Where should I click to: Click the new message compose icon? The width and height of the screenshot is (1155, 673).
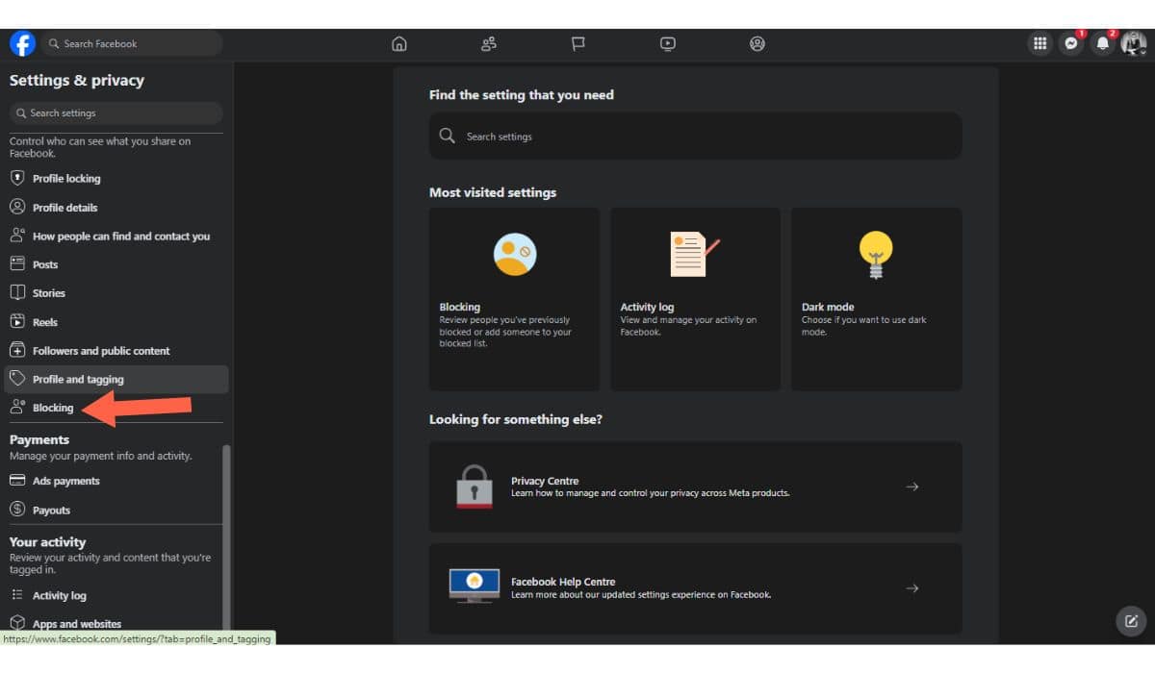pos(1131,621)
